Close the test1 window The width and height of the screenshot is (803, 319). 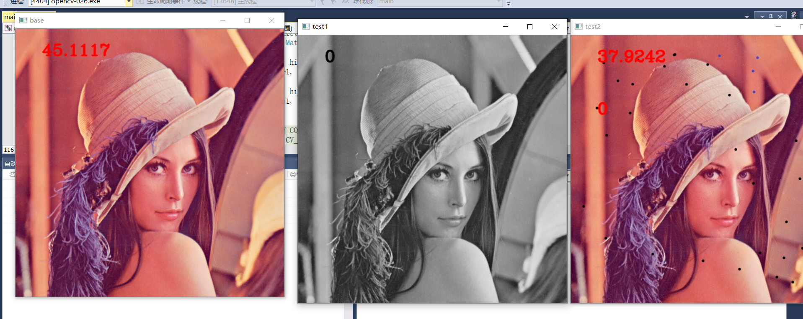coord(555,26)
